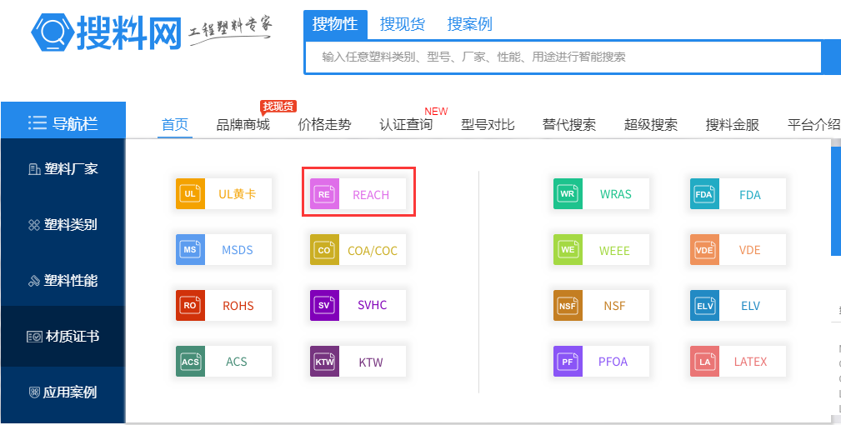Open the COA/COC certificate link
This screenshot has width=841, height=425.
coord(373,250)
